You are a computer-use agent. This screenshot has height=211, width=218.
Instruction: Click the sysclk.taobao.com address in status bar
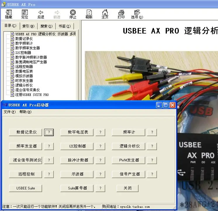(x=135, y=207)
